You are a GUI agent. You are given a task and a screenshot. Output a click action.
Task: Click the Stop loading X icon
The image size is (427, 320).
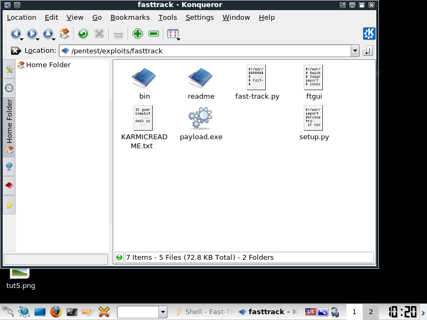[99, 34]
